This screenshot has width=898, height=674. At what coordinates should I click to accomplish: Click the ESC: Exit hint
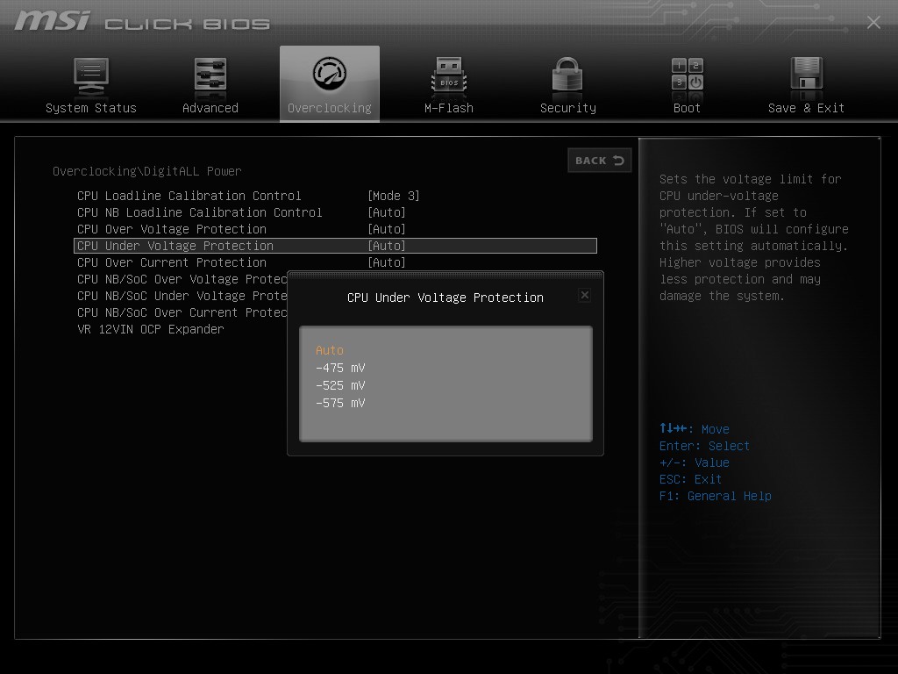[x=690, y=480]
